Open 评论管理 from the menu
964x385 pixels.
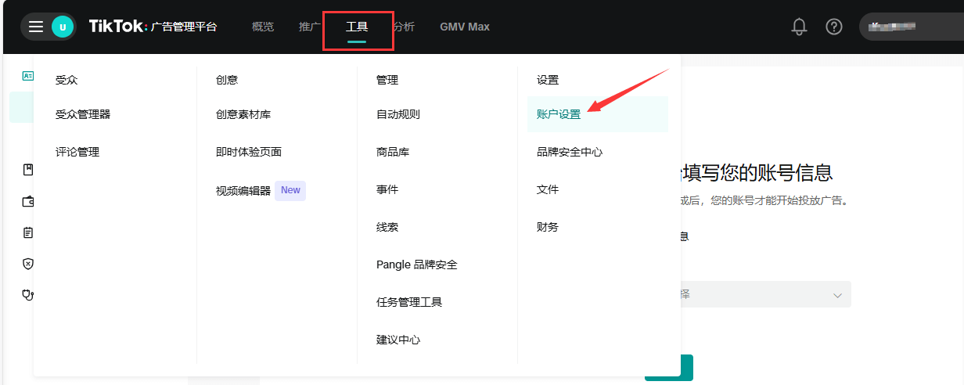click(77, 152)
